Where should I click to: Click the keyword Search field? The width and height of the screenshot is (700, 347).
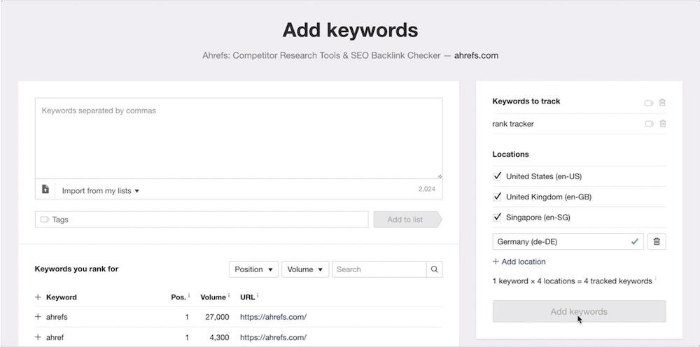click(x=379, y=269)
